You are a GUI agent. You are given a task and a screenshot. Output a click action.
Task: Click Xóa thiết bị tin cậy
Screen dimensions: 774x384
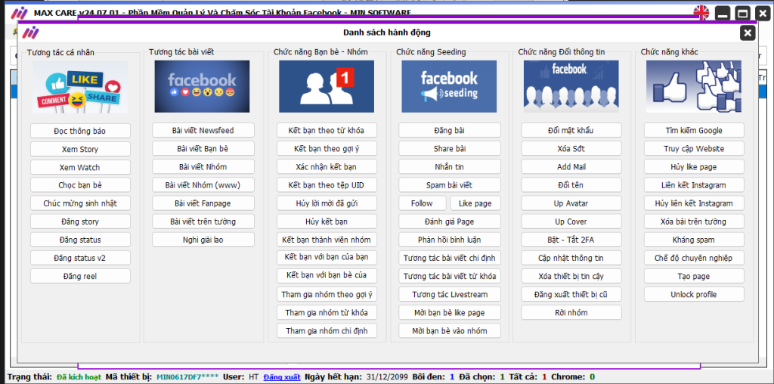[571, 277]
